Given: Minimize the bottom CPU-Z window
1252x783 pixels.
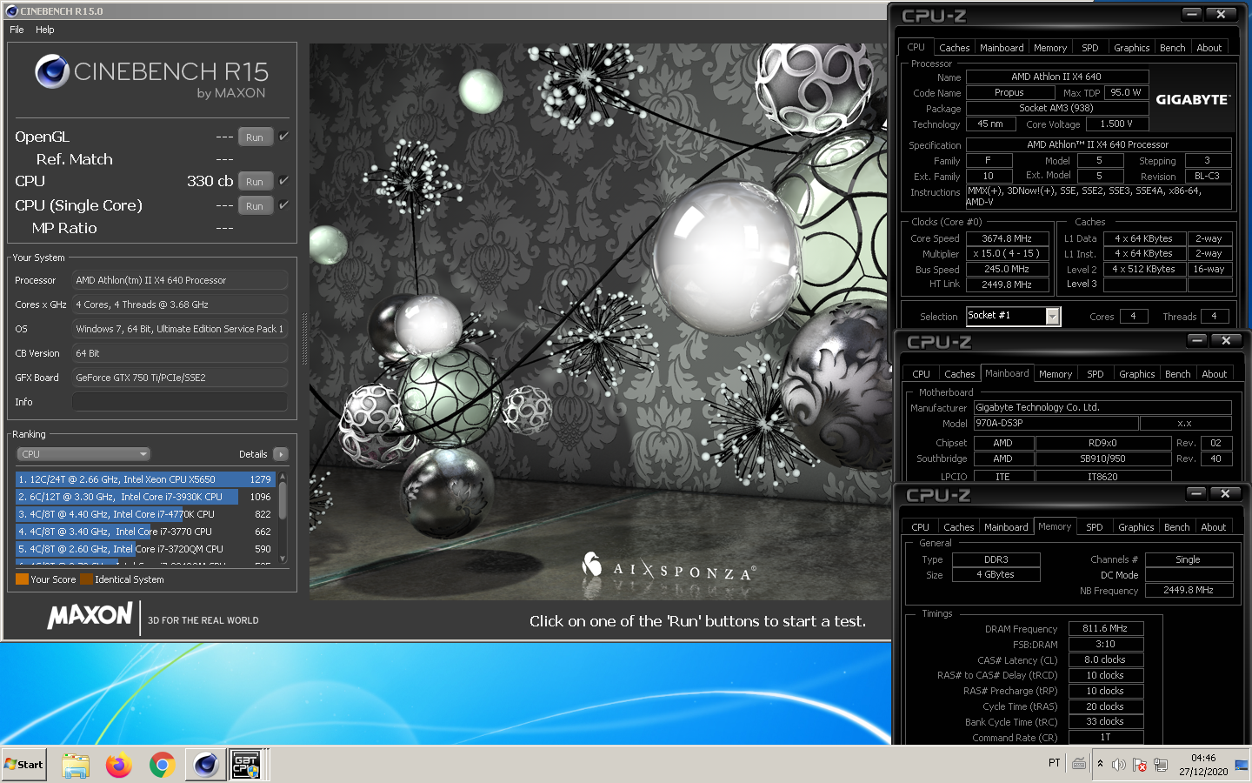Looking at the screenshot, I should click(1196, 493).
